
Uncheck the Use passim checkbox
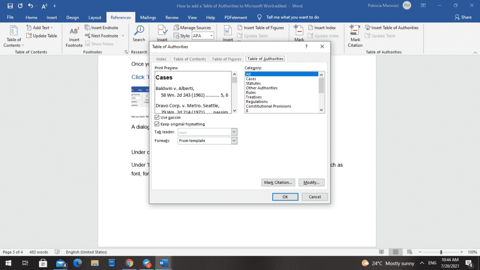pos(157,117)
